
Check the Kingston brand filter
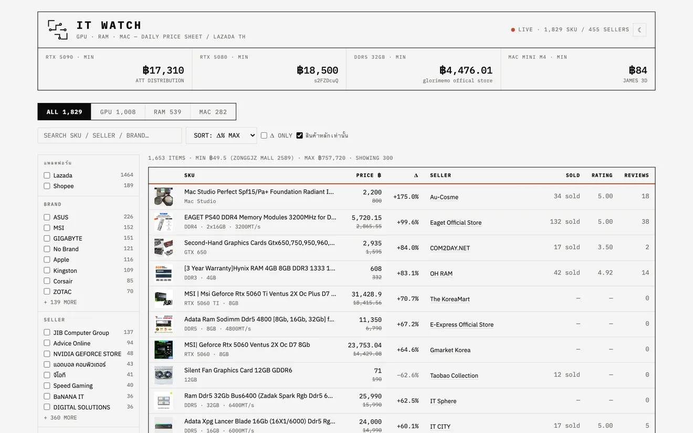coord(47,270)
